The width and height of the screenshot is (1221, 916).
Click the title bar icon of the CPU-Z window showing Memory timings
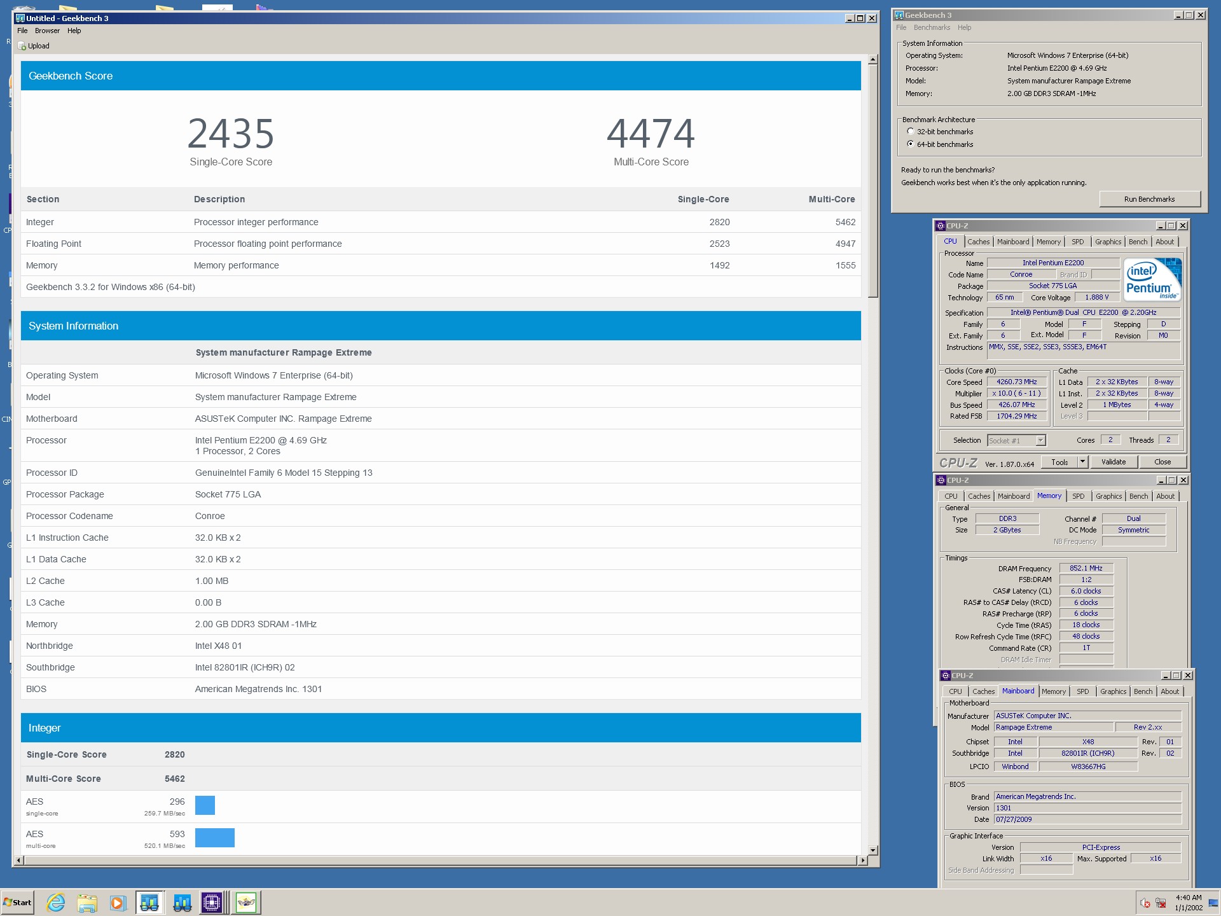coord(941,480)
